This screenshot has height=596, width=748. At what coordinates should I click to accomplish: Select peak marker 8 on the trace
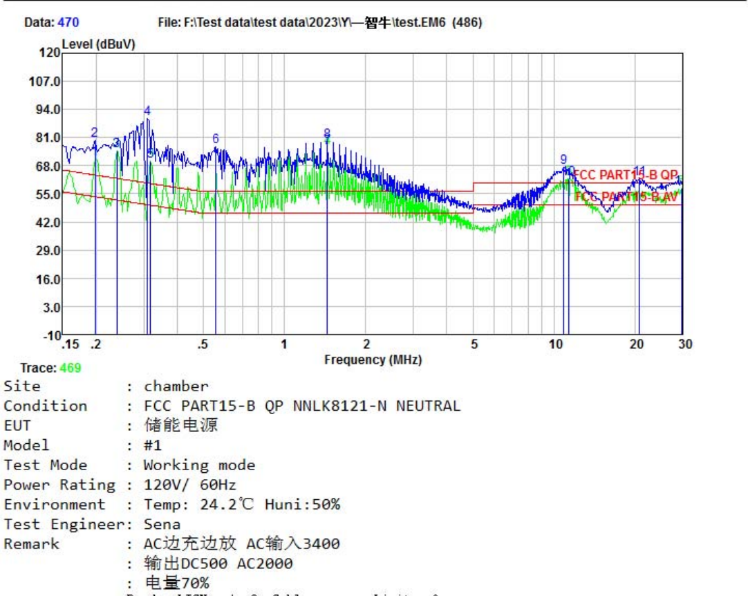tap(327, 133)
